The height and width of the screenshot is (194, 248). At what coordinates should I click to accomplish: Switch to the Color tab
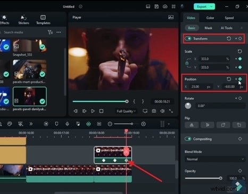click(x=210, y=18)
